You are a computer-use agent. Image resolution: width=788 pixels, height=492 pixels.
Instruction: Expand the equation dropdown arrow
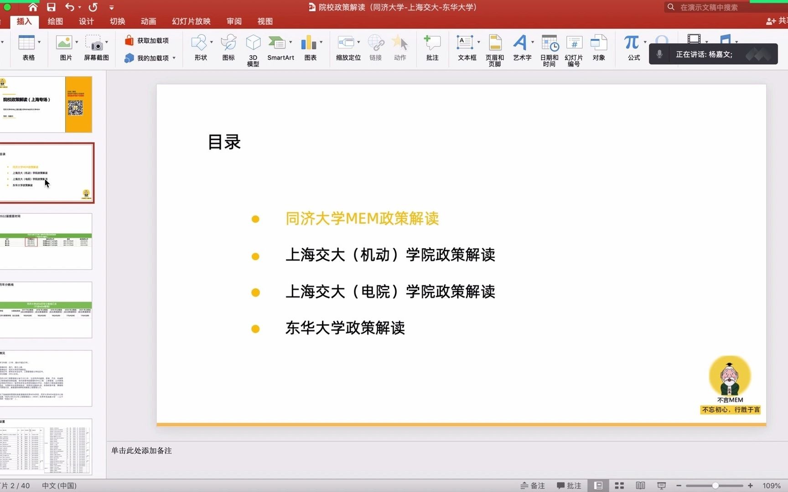pos(645,42)
